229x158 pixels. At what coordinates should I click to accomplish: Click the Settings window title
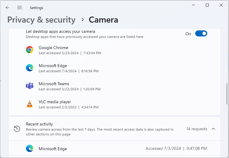click(37, 8)
